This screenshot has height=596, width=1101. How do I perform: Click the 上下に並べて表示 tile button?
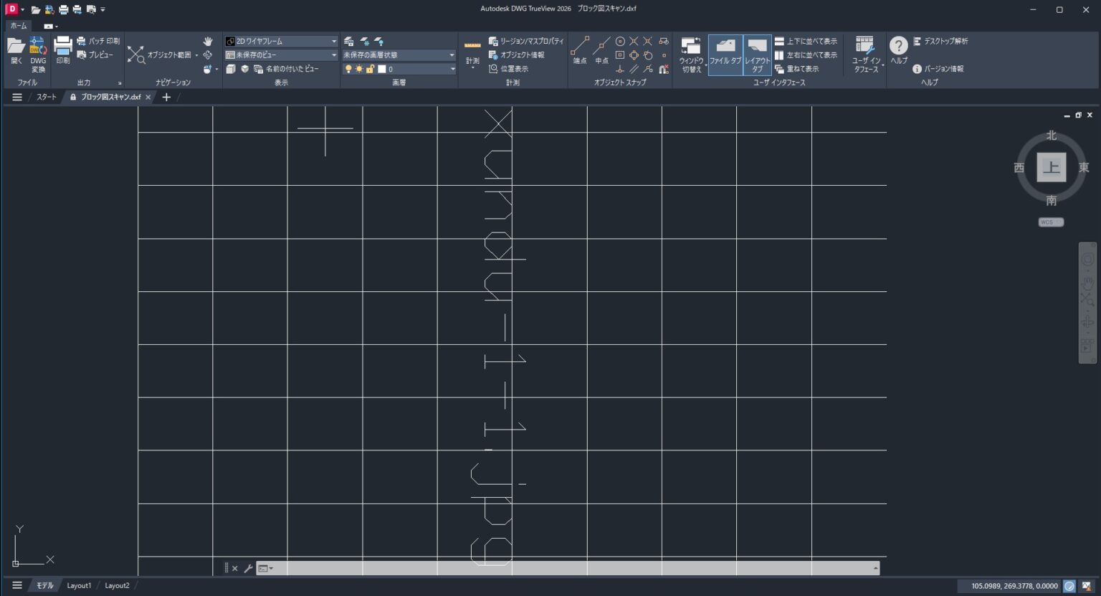(805, 42)
